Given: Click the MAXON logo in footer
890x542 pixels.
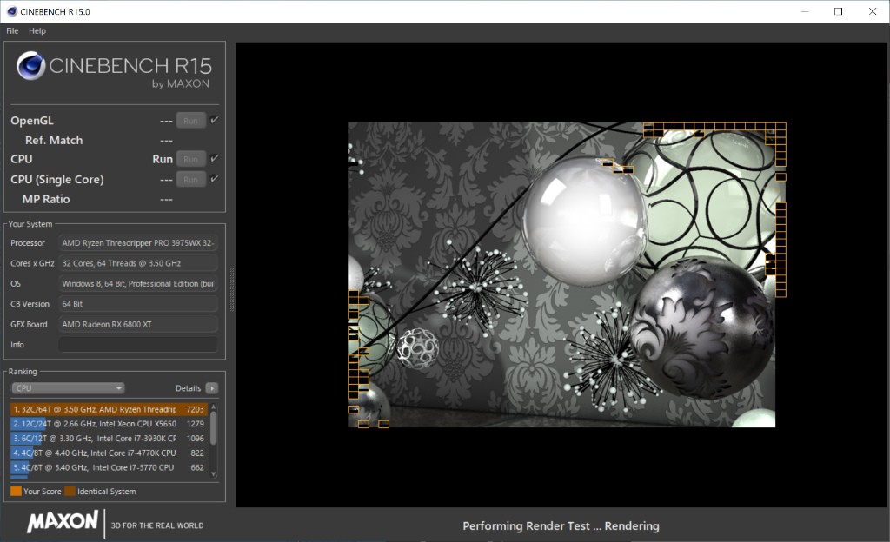Looking at the screenshot, I should (63, 522).
